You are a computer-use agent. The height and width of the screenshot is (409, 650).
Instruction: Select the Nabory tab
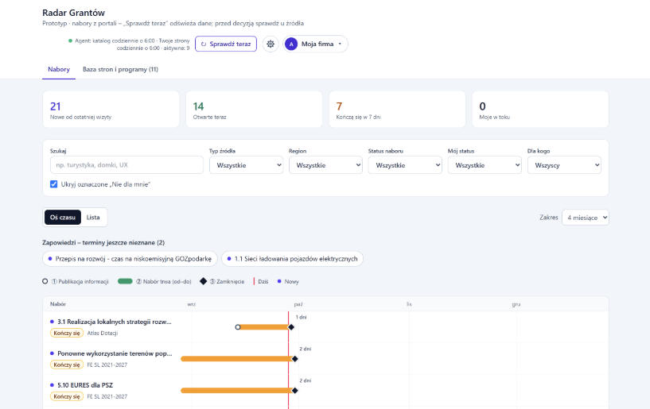pos(59,69)
